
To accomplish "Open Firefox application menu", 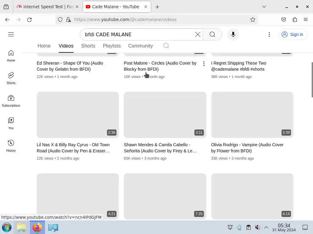I will pos(306,19).
